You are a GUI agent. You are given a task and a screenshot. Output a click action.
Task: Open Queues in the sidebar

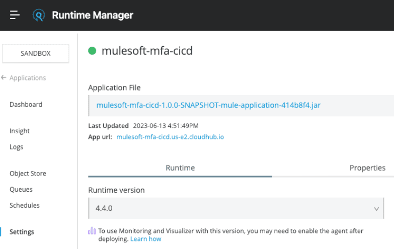tap(21, 190)
